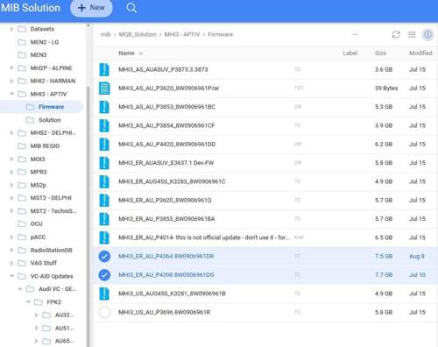Go to mib in breadcrumb
Image resolution: width=438 pixels, height=347 pixels.
pyautogui.click(x=105, y=34)
